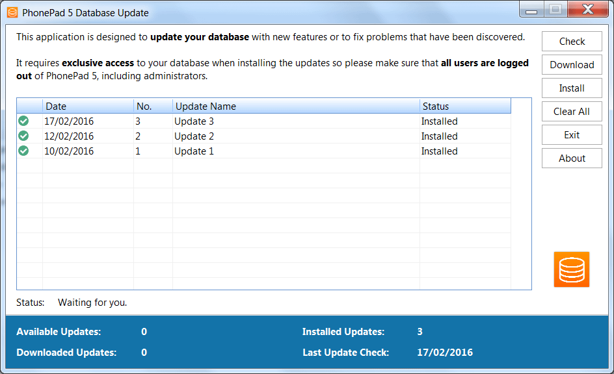Exit the database update application
Screen dimensions: 614x374
572,135
